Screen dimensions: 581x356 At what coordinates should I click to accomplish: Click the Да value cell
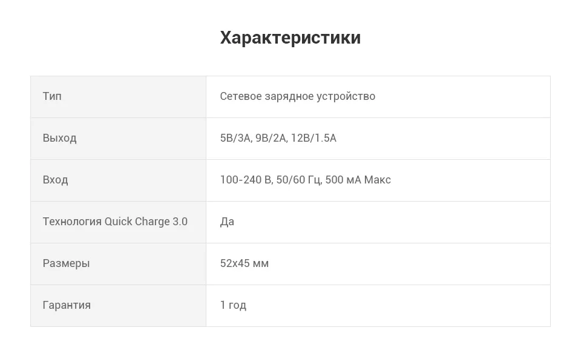coord(378,222)
